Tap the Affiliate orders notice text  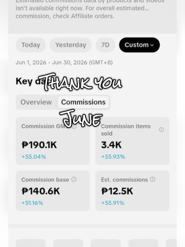(x=90, y=9)
